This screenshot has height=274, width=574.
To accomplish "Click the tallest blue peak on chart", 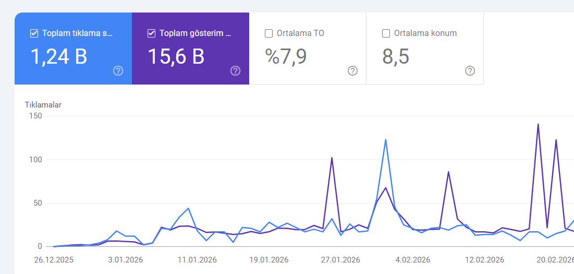I will tap(385, 140).
